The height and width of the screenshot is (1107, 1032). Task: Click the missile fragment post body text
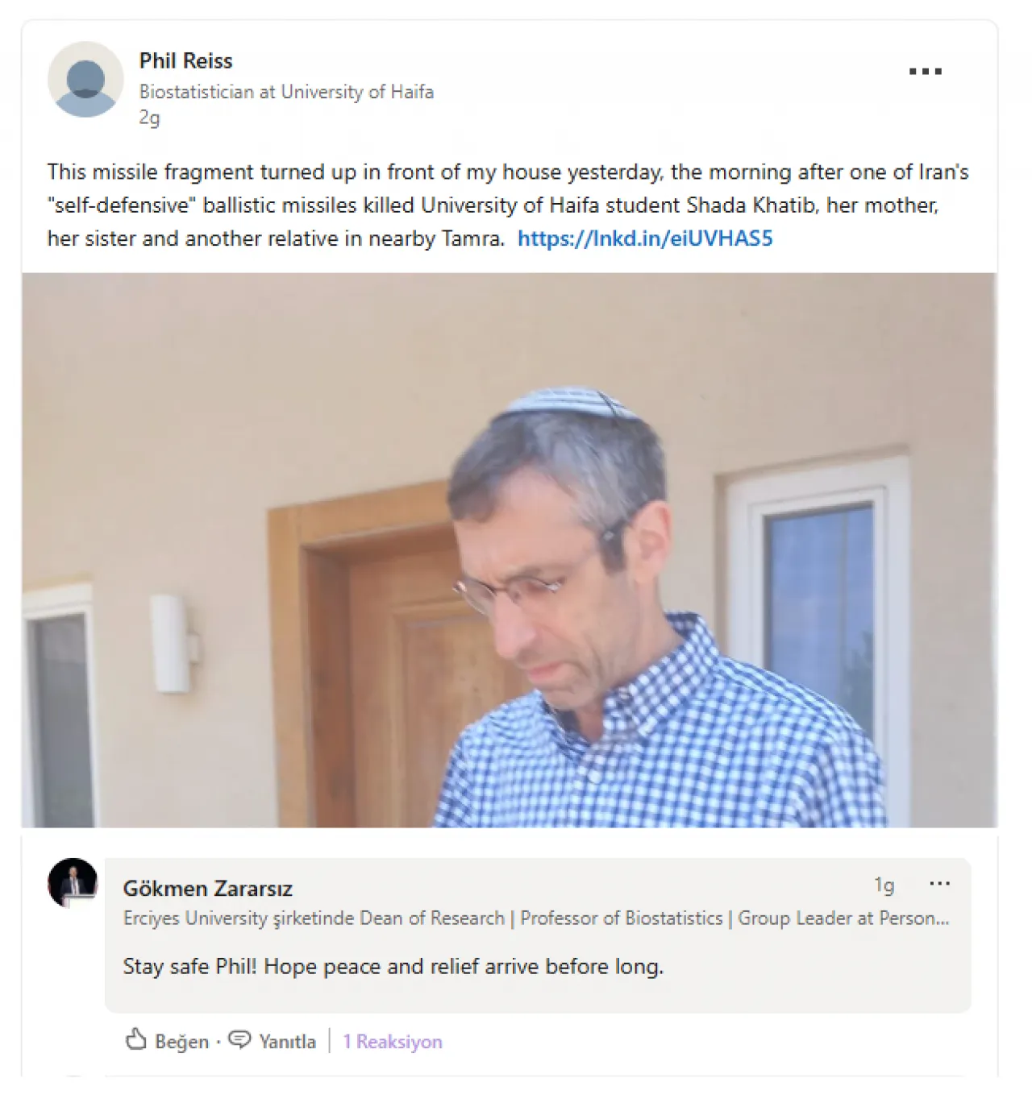pyautogui.click(x=508, y=205)
